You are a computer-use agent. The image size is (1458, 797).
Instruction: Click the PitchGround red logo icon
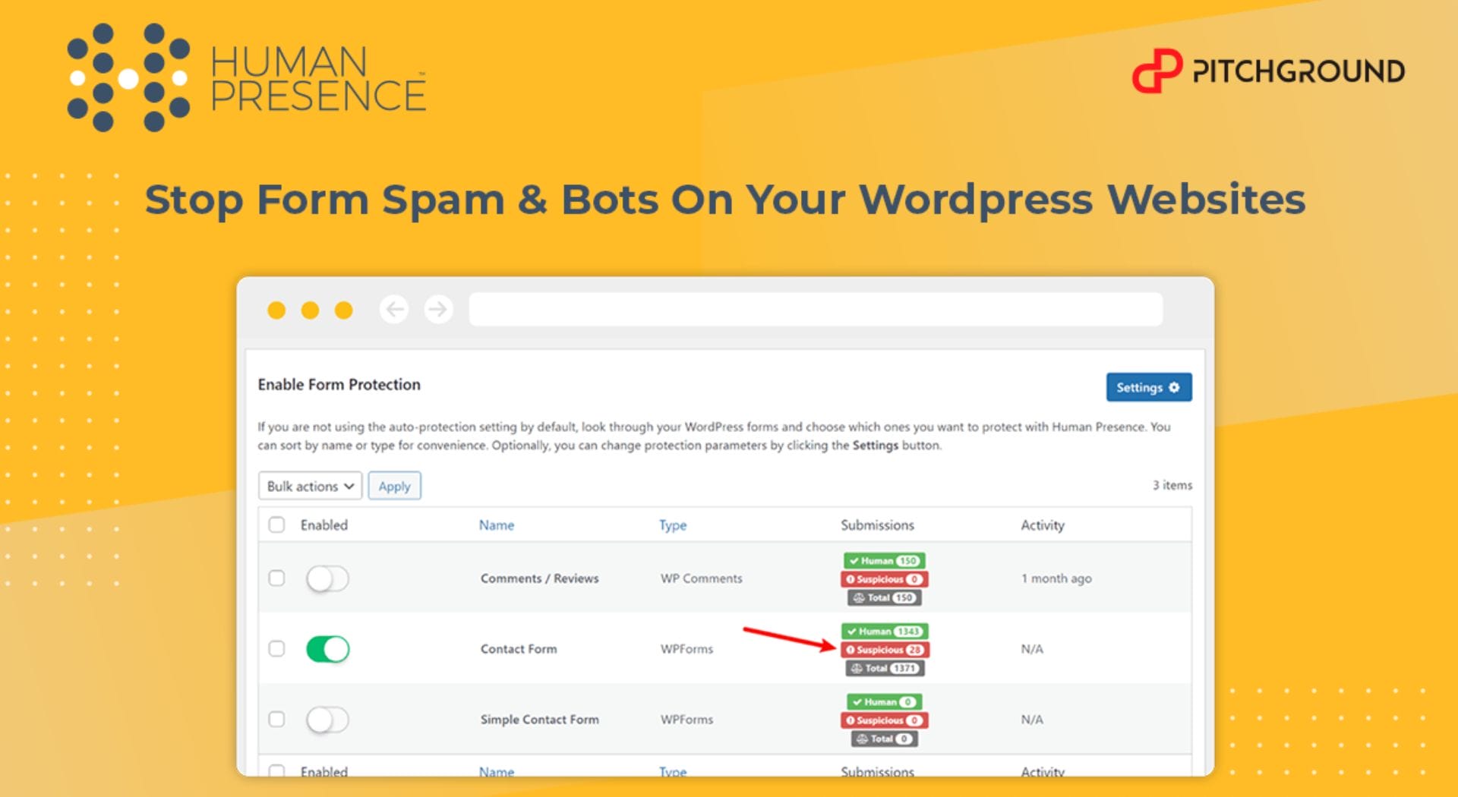coord(1156,71)
